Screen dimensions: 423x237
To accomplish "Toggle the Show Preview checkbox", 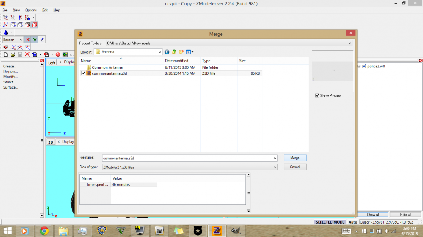I will tap(317, 95).
